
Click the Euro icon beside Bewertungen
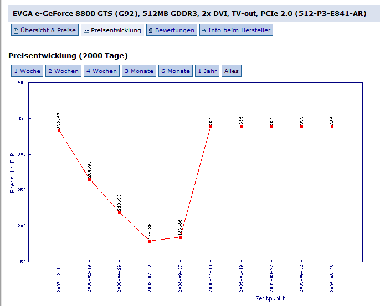151,30
